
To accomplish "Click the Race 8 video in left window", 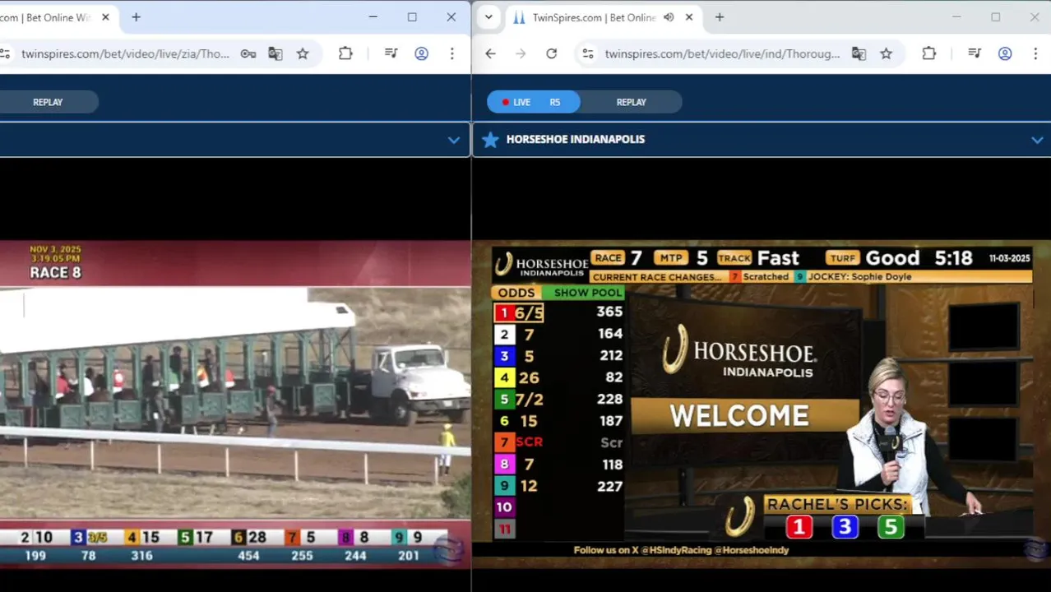I will point(235,404).
